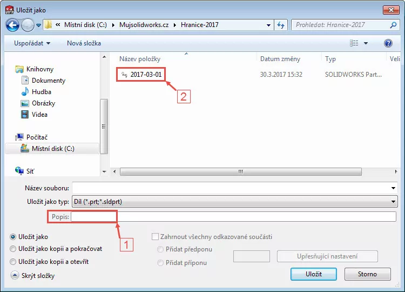This screenshot has height=292, width=405.
Task: Select Místní disk (C:) in the sidebar
Action: coord(52,149)
